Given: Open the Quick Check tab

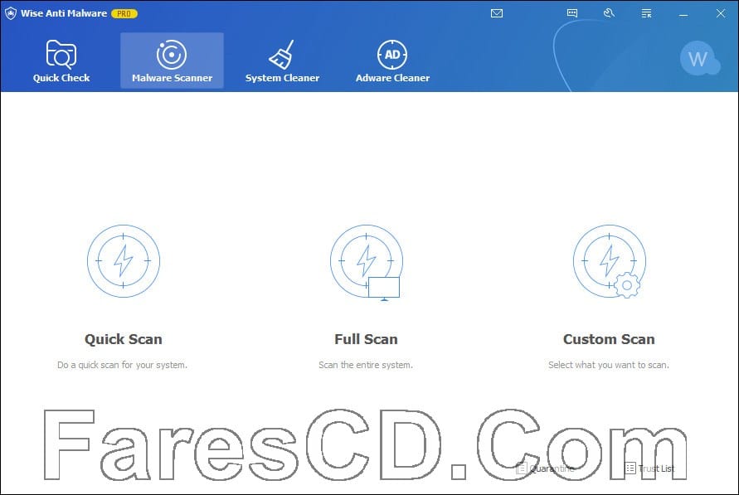Looking at the screenshot, I should pos(61,61).
